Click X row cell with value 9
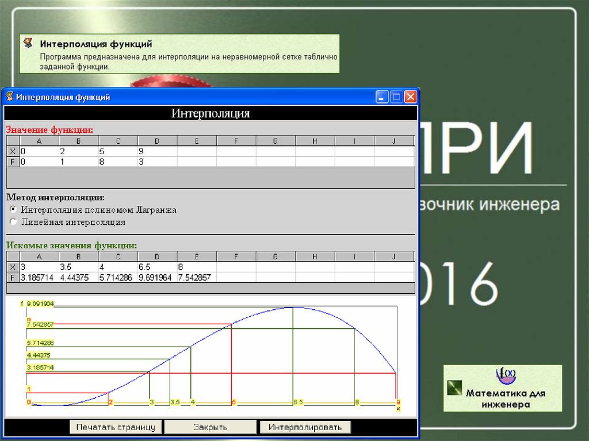 (x=157, y=151)
